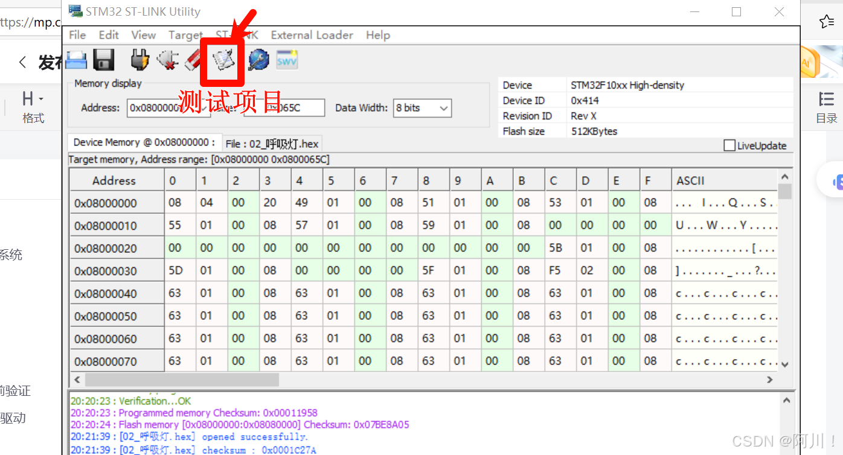The width and height of the screenshot is (843, 455).
Task: Click the Device ID value 0x414
Action: pos(585,101)
